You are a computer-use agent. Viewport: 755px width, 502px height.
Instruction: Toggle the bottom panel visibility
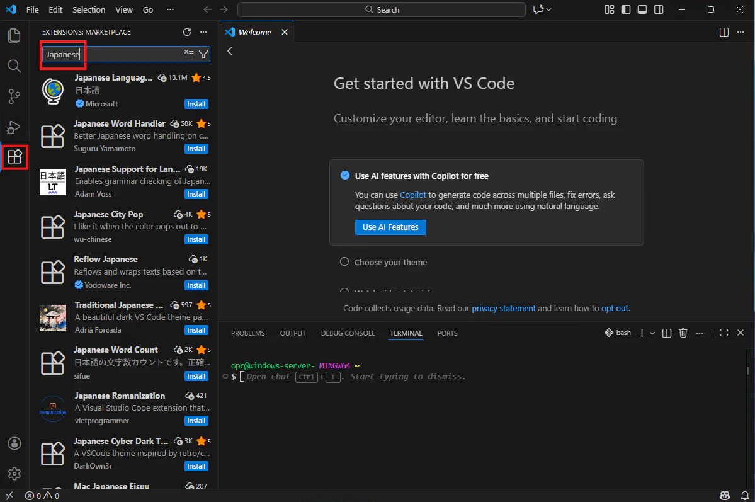click(642, 9)
